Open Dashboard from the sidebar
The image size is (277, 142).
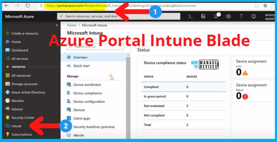17,50
